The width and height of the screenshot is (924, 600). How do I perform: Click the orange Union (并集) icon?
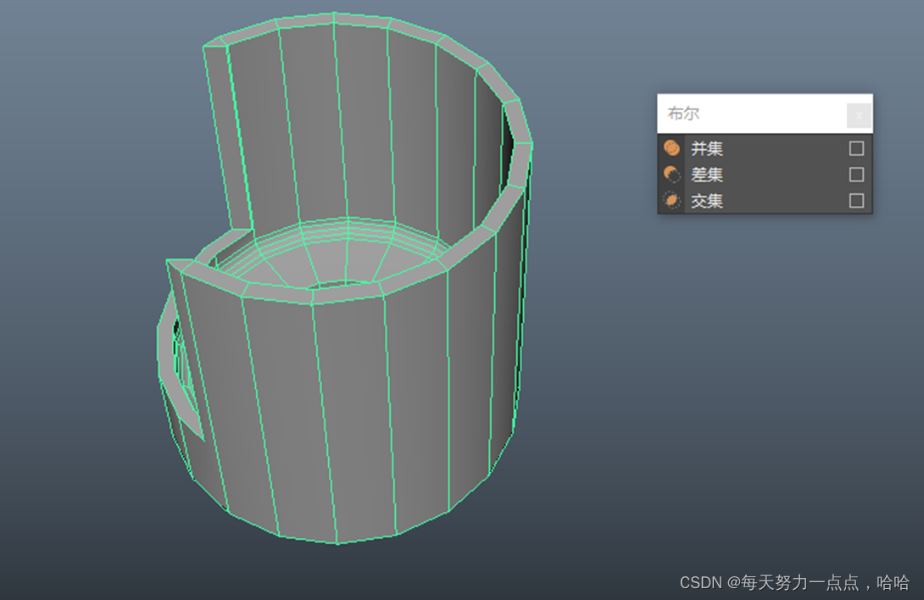tap(671, 148)
